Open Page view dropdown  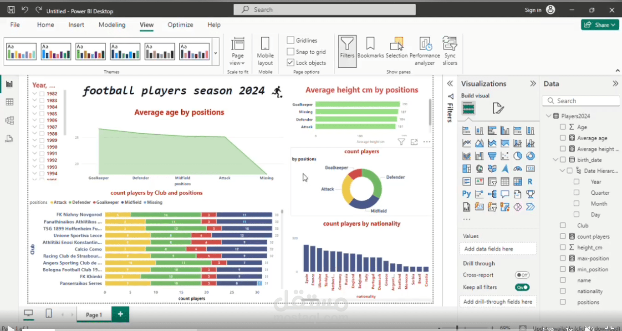tap(238, 51)
